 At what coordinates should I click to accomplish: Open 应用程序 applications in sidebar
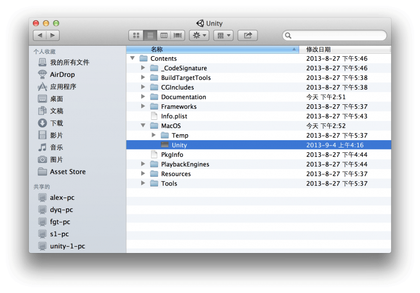[x=62, y=87]
